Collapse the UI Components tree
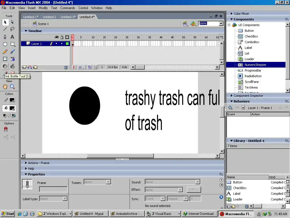 [229, 25]
